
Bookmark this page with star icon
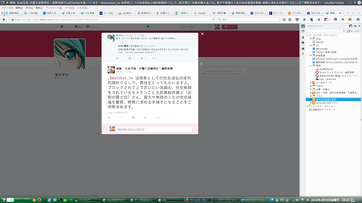(284, 20)
